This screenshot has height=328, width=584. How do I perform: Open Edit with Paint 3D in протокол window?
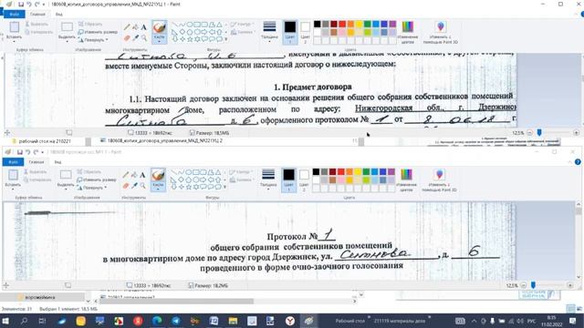(x=440, y=180)
